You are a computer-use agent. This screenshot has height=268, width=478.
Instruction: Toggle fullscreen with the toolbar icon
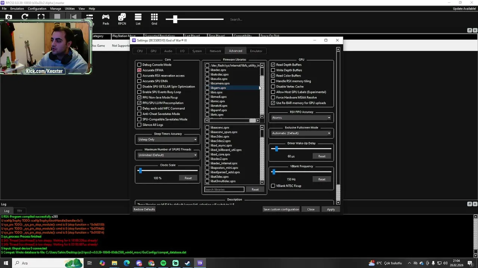coord(41,17)
